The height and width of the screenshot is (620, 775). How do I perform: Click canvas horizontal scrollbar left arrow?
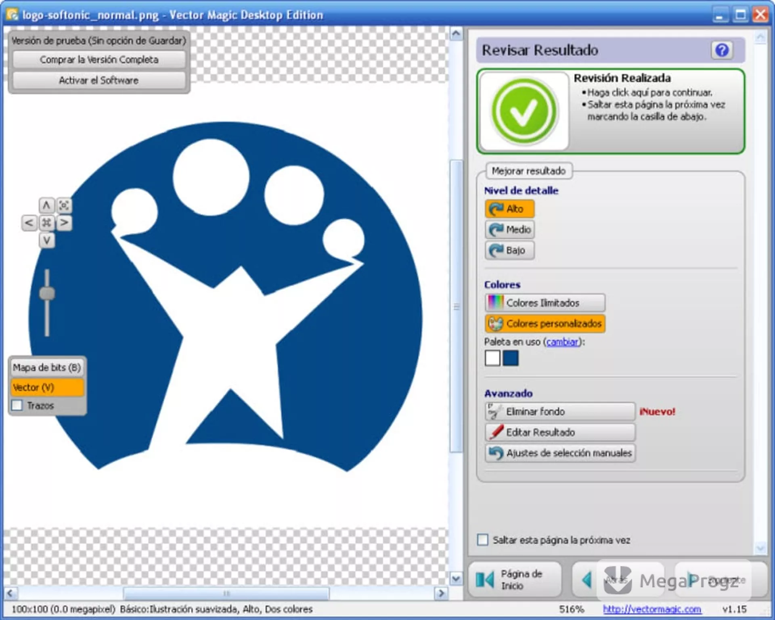pyautogui.click(x=10, y=593)
